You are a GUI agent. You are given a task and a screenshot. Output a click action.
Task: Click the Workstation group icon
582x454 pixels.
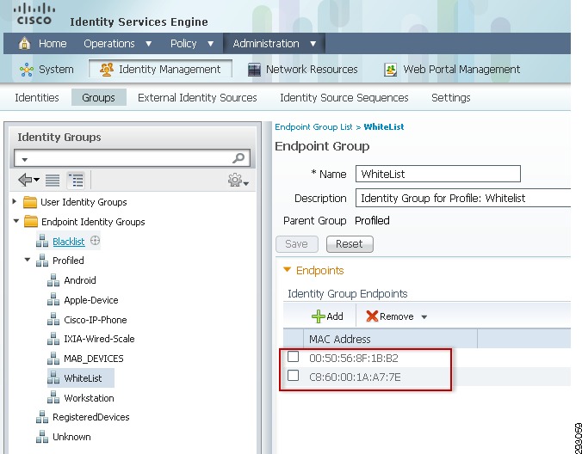tap(53, 397)
